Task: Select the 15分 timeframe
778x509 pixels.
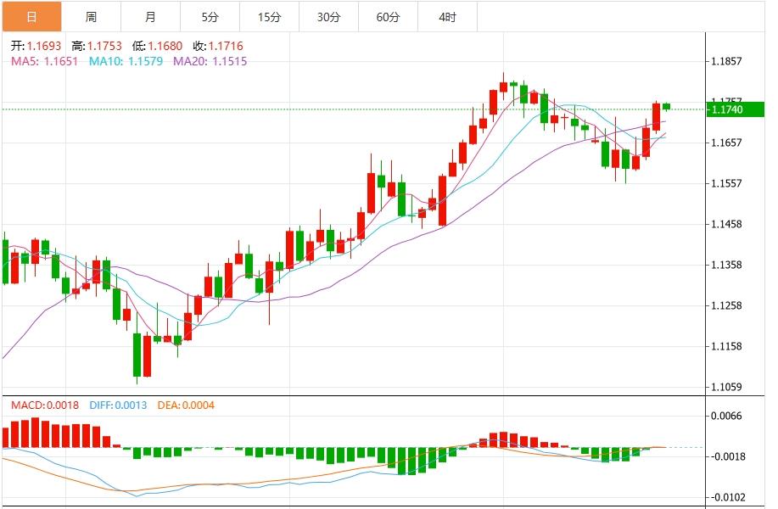Action: [x=268, y=16]
